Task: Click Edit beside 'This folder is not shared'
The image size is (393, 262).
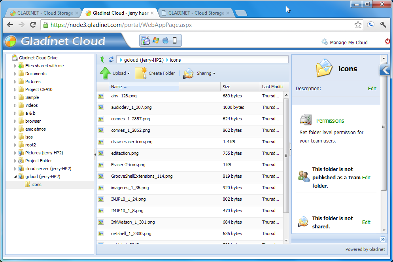Action: point(366,222)
